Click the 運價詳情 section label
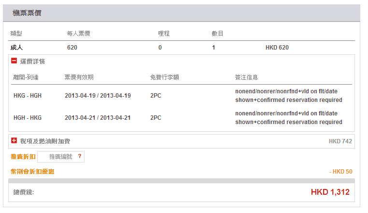 pyautogui.click(x=32, y=62)
